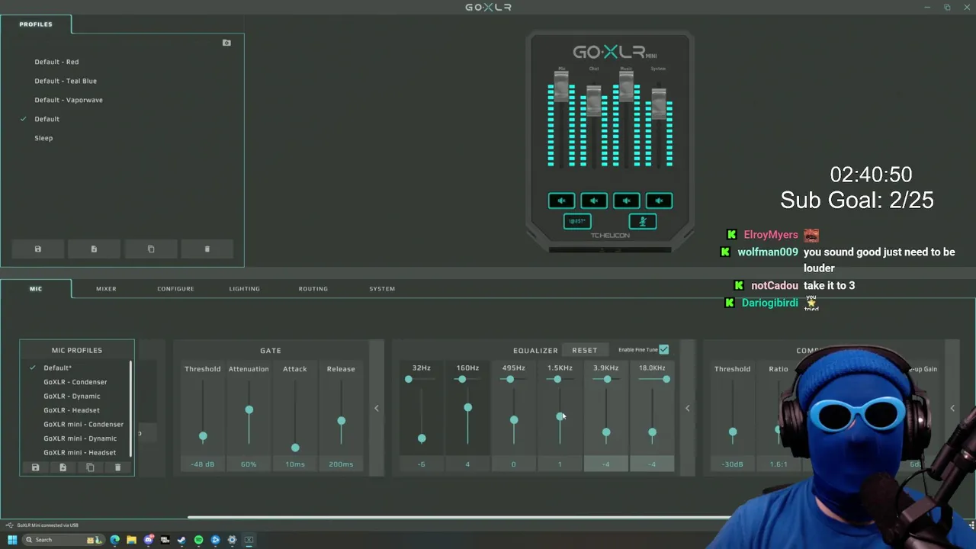Open Windows Start menu

click(12, 540)
